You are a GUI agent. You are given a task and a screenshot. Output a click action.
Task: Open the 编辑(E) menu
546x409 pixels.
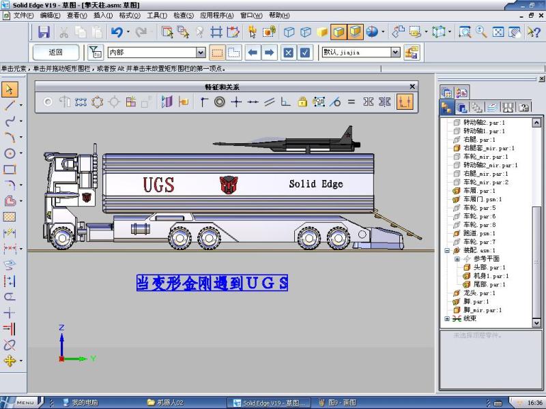pyautogui.click(x=50, y=15)
